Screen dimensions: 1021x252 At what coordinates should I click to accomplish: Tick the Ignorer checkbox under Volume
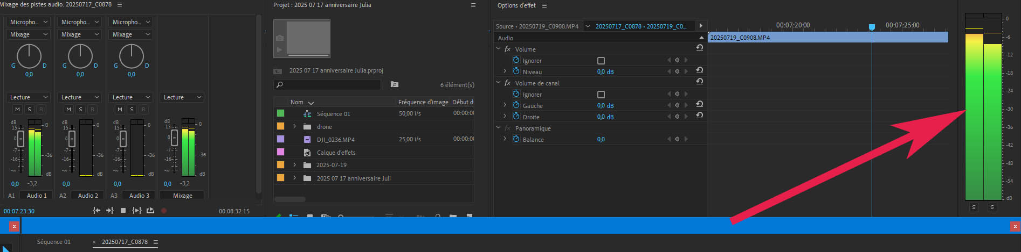(x=601, y=61)
